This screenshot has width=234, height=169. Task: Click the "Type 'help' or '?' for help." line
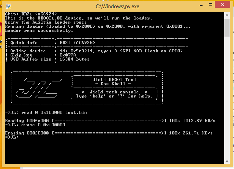coord(114,96)
